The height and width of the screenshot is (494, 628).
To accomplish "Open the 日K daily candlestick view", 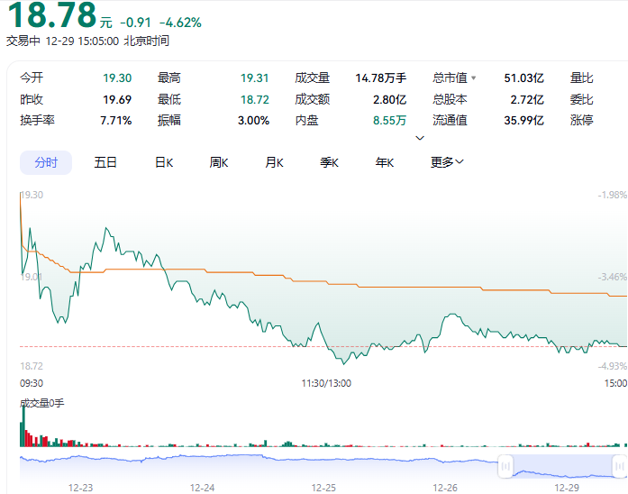I will coord(163,162).
